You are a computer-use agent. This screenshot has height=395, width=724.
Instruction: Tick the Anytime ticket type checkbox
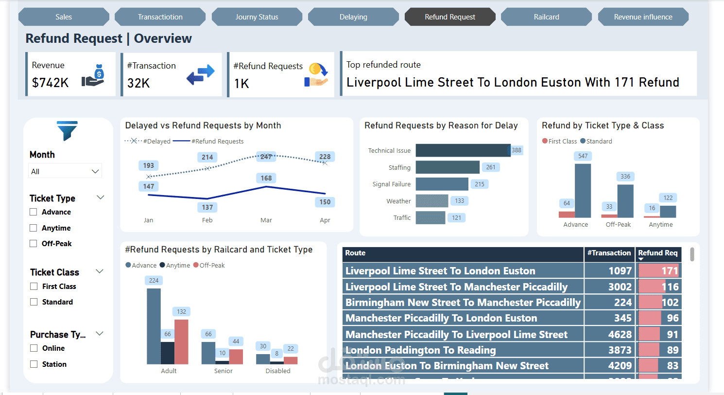point(34,228)
